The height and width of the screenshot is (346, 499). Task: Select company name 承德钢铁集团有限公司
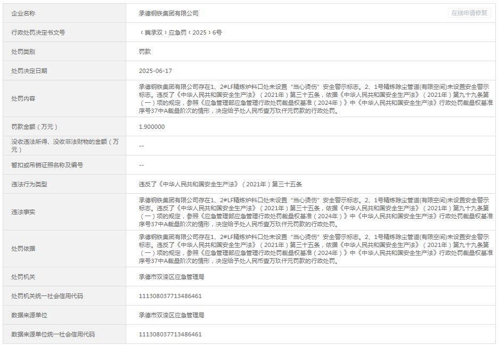169,13
